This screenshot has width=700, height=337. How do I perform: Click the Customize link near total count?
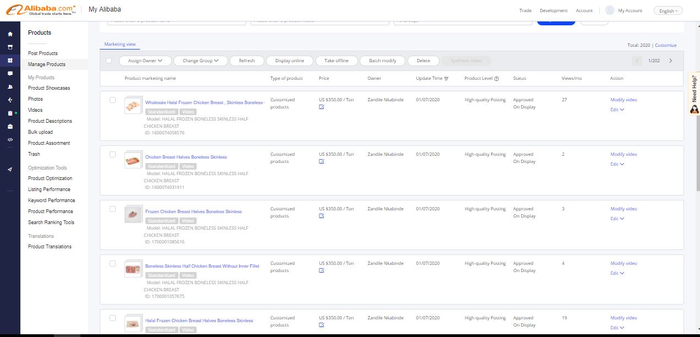[665, 45]
